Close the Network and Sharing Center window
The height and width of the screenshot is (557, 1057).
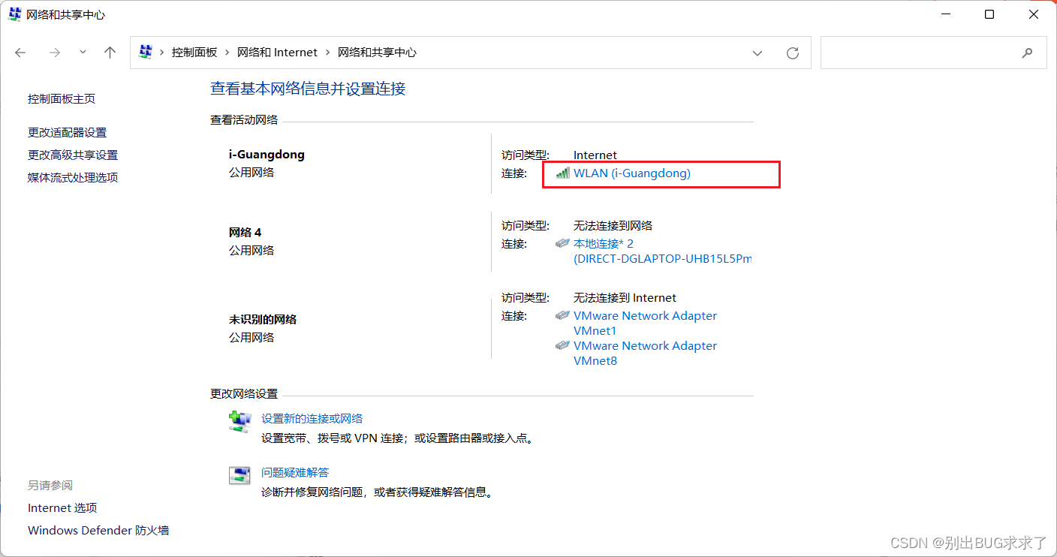tap(1034, 14)
